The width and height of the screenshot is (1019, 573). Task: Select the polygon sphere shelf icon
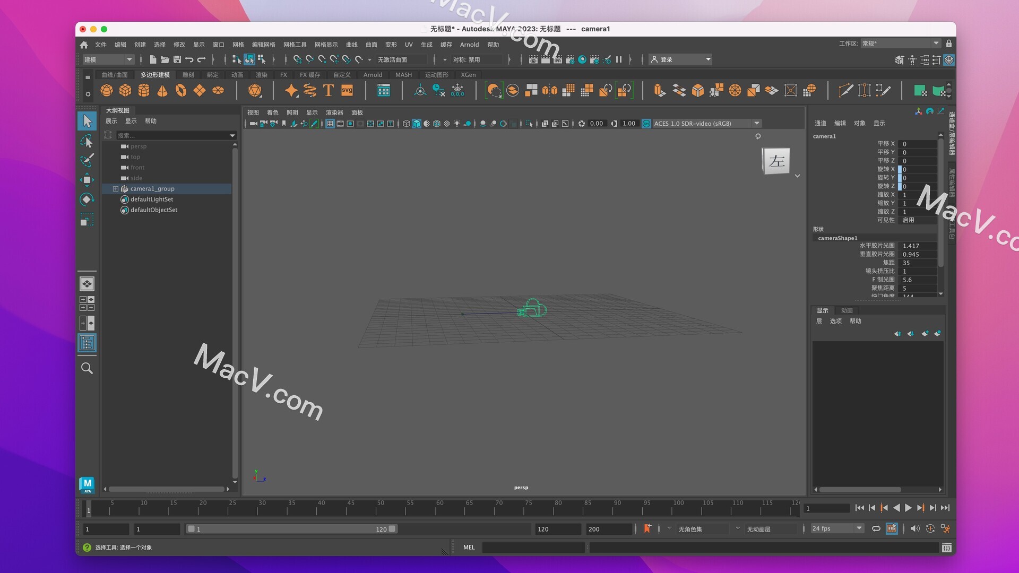107,90
